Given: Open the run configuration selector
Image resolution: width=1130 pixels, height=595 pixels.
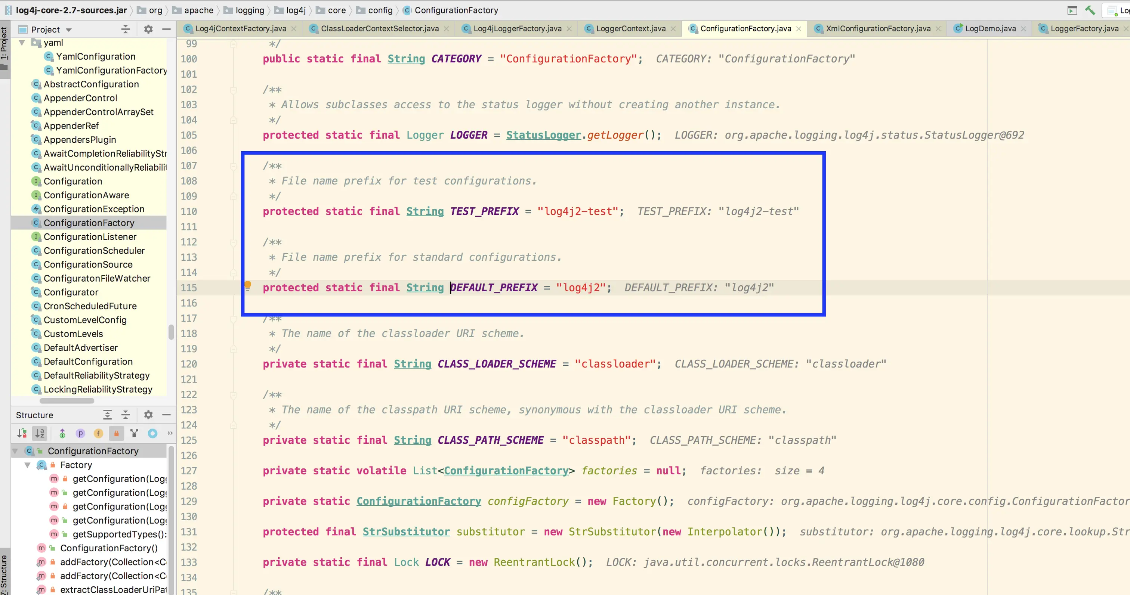Looking at the screenshot, I should tap(1117, 10).
